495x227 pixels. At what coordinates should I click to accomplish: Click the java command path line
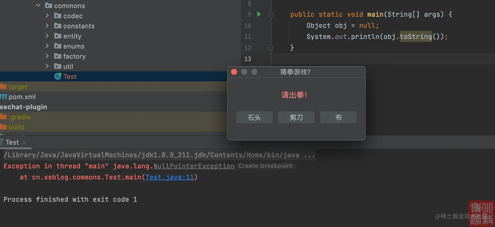pos(159,155)
